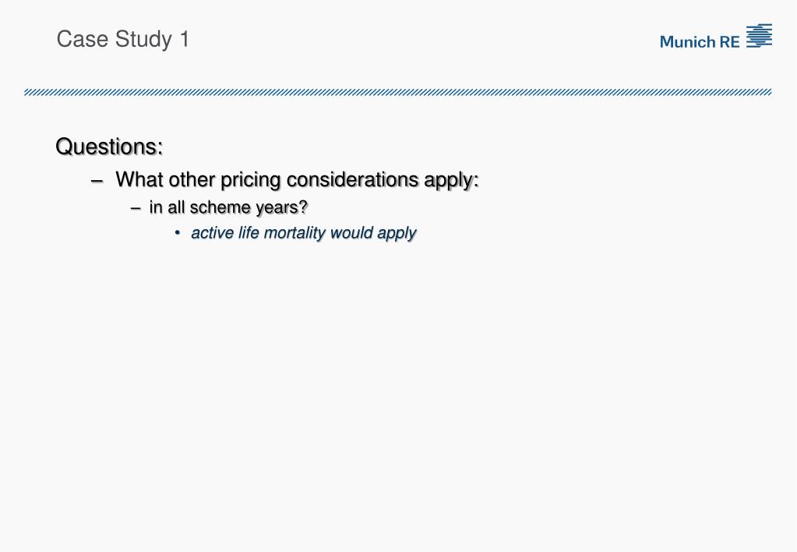This screenshot has width=797, height=552.
Task: Click the dash bullet before "What other pricing"
Action: 97,180
